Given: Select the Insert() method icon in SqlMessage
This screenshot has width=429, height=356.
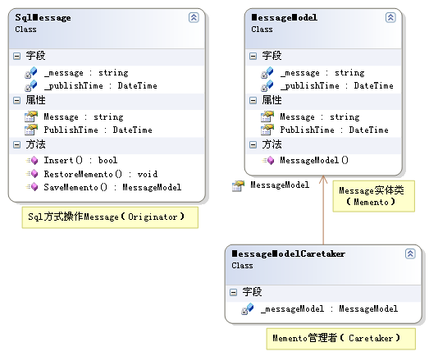Looking at the screenshot, I should click(33, 160).
